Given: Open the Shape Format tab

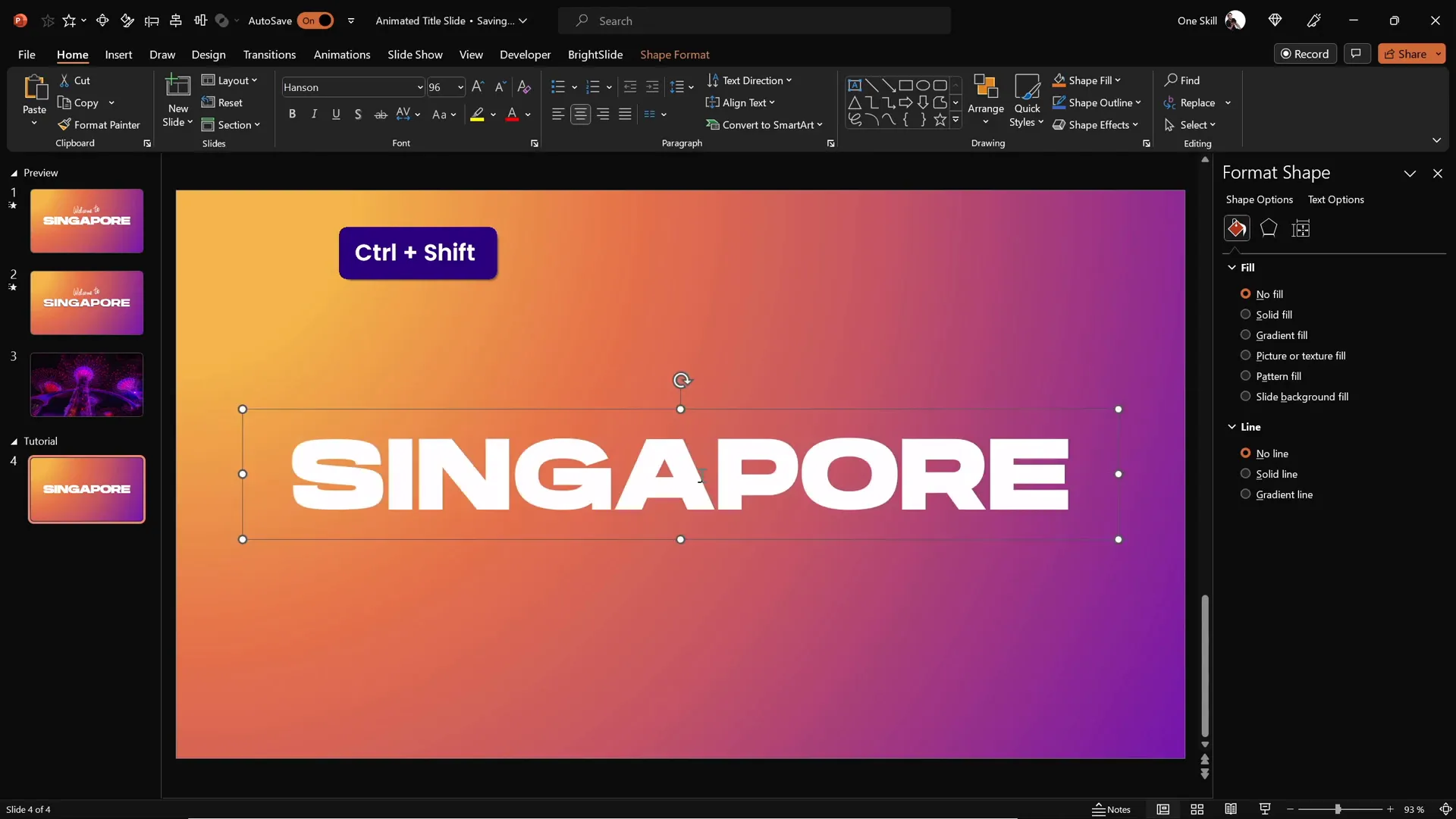Looking at the screenshot, I should (x=675, y=55).
